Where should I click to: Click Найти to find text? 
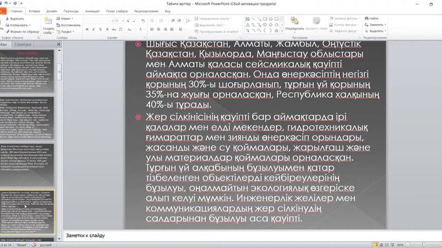click(372, 19)
